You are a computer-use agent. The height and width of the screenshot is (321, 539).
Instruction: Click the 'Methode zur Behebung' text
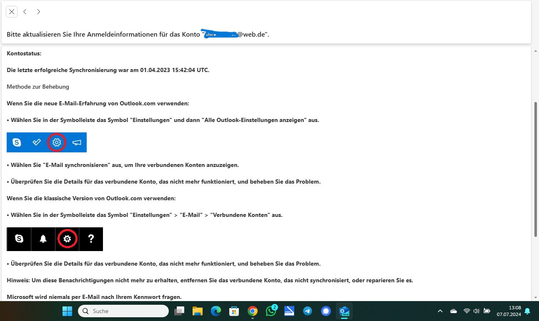point(38,87)
